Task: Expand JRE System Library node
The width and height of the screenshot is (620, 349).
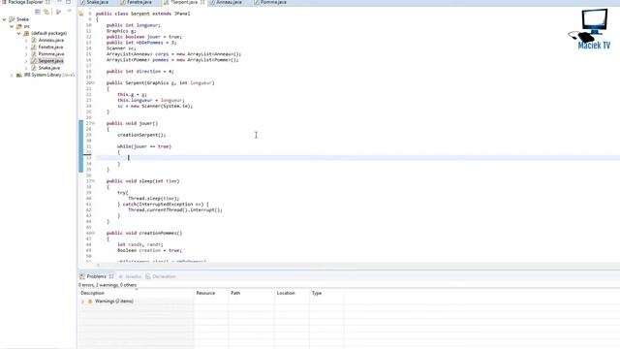Action: 12,75
